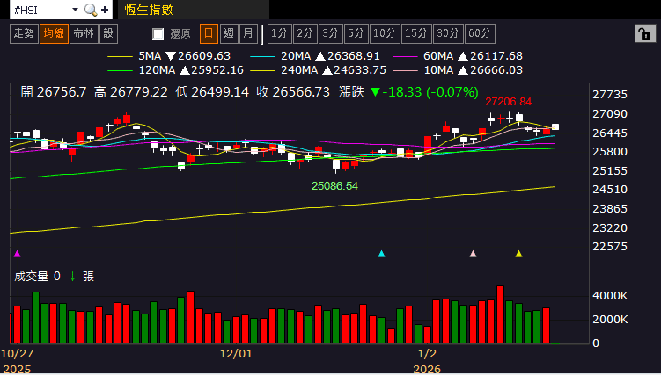This screenshot has height=375, width=661.
Task: Open the #HSI symbol dropdown arrow
Action: point(75,10)
